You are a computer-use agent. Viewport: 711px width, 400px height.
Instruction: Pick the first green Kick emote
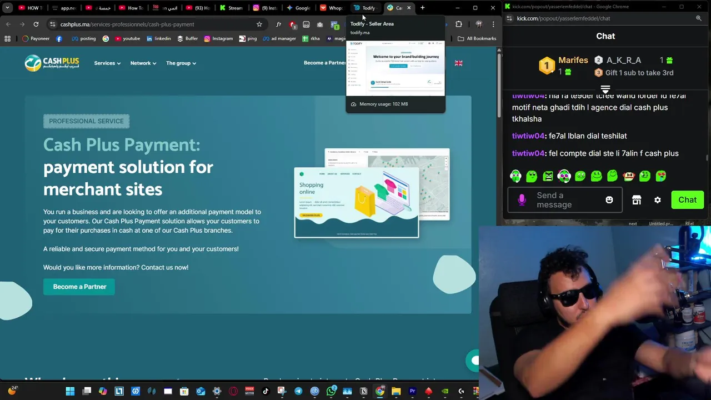(515, 176)
